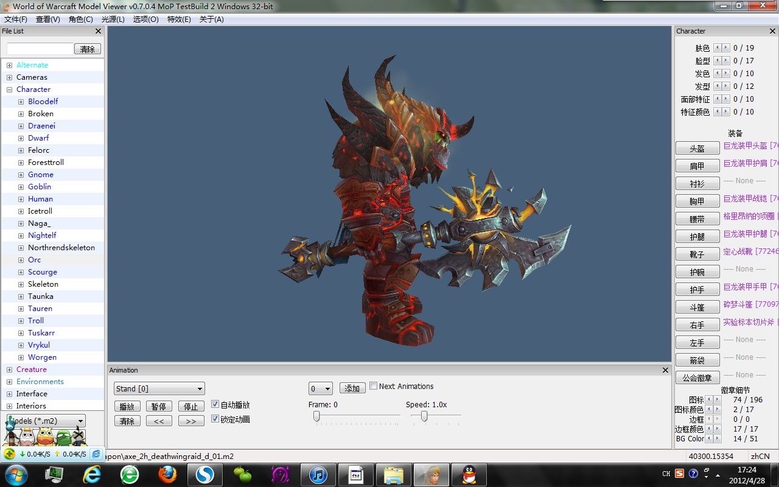The image size is (779, 487).
Task: Open the 选项(O) menu
Action: (145, 19)
